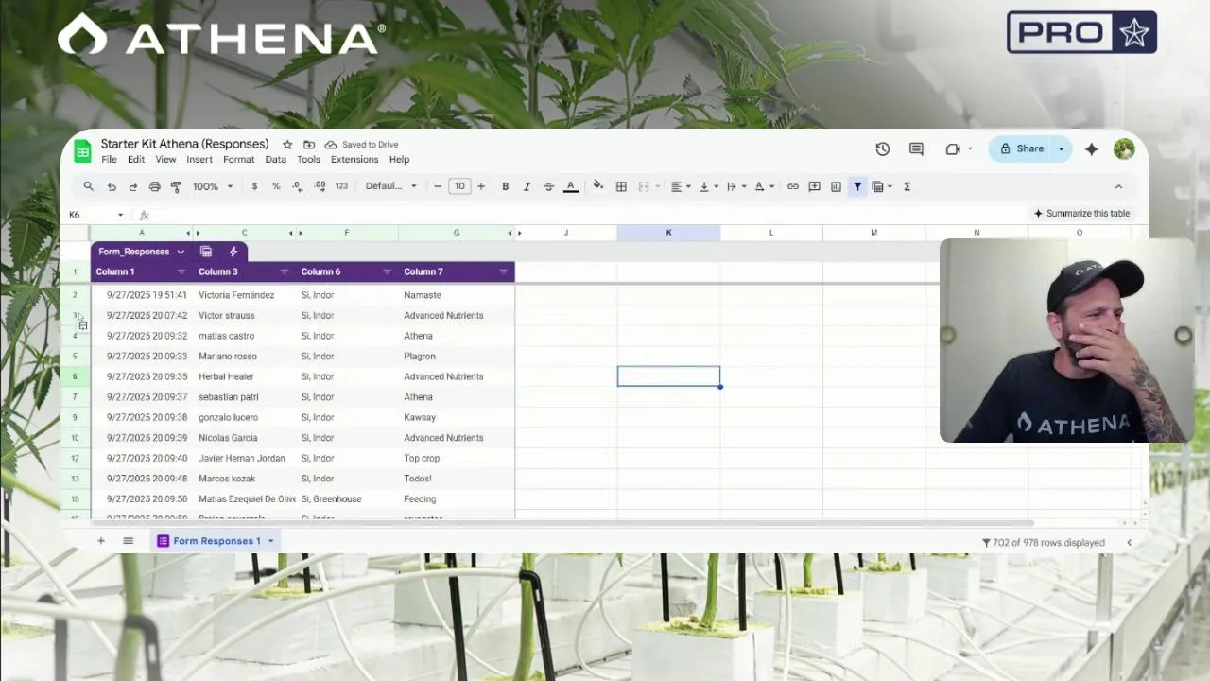Click the lightning bolt icon in table header
This screenshot has height=681, width=1210.
[x=233, y=252]
